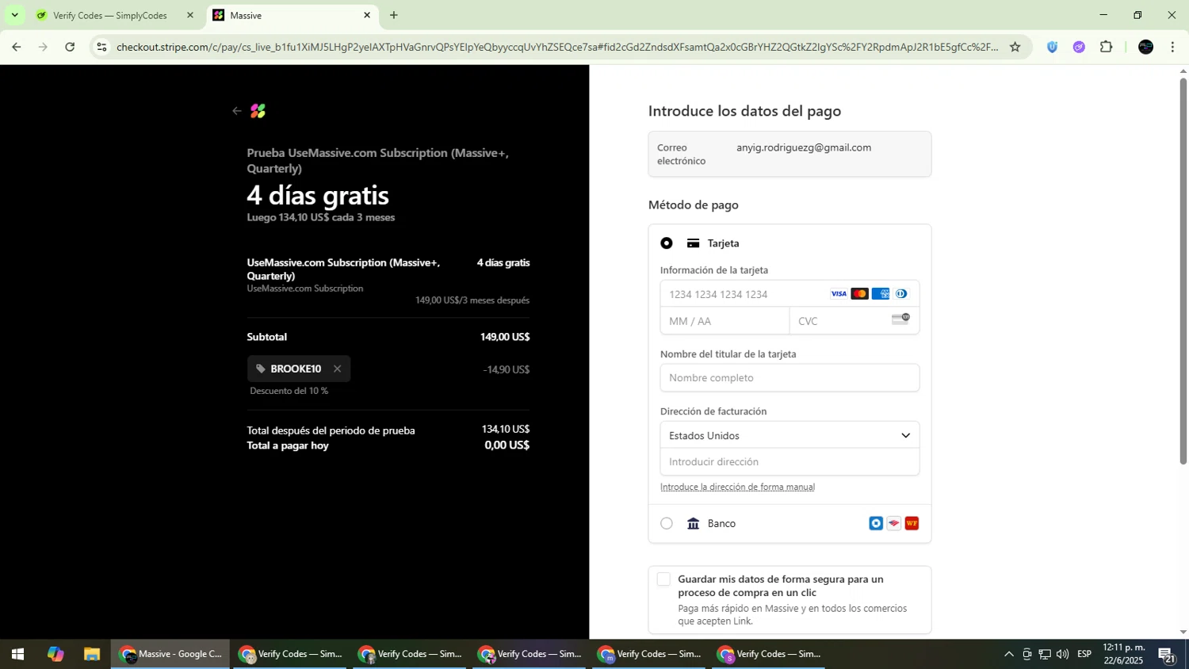Open the notification center icon
This screenshot has width=1189, height=669.
(1167, 655)
